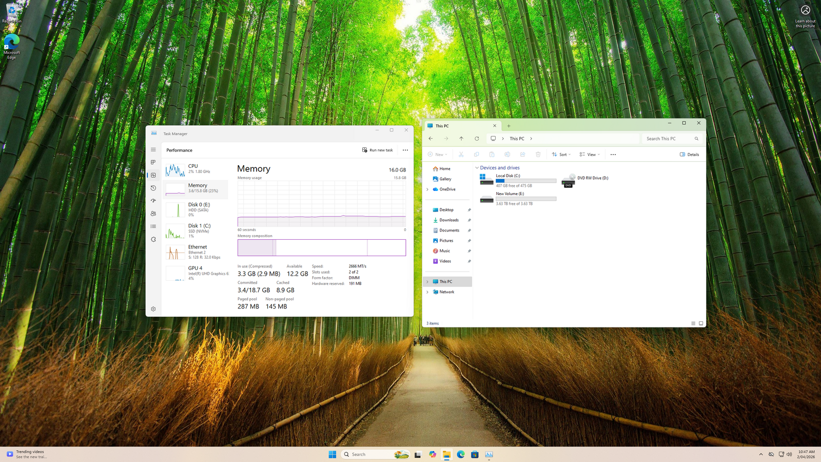The width and height of the screenshot is (821, 462).
Task: Go up one folder with Up arrow
Action: pos(461,139)
